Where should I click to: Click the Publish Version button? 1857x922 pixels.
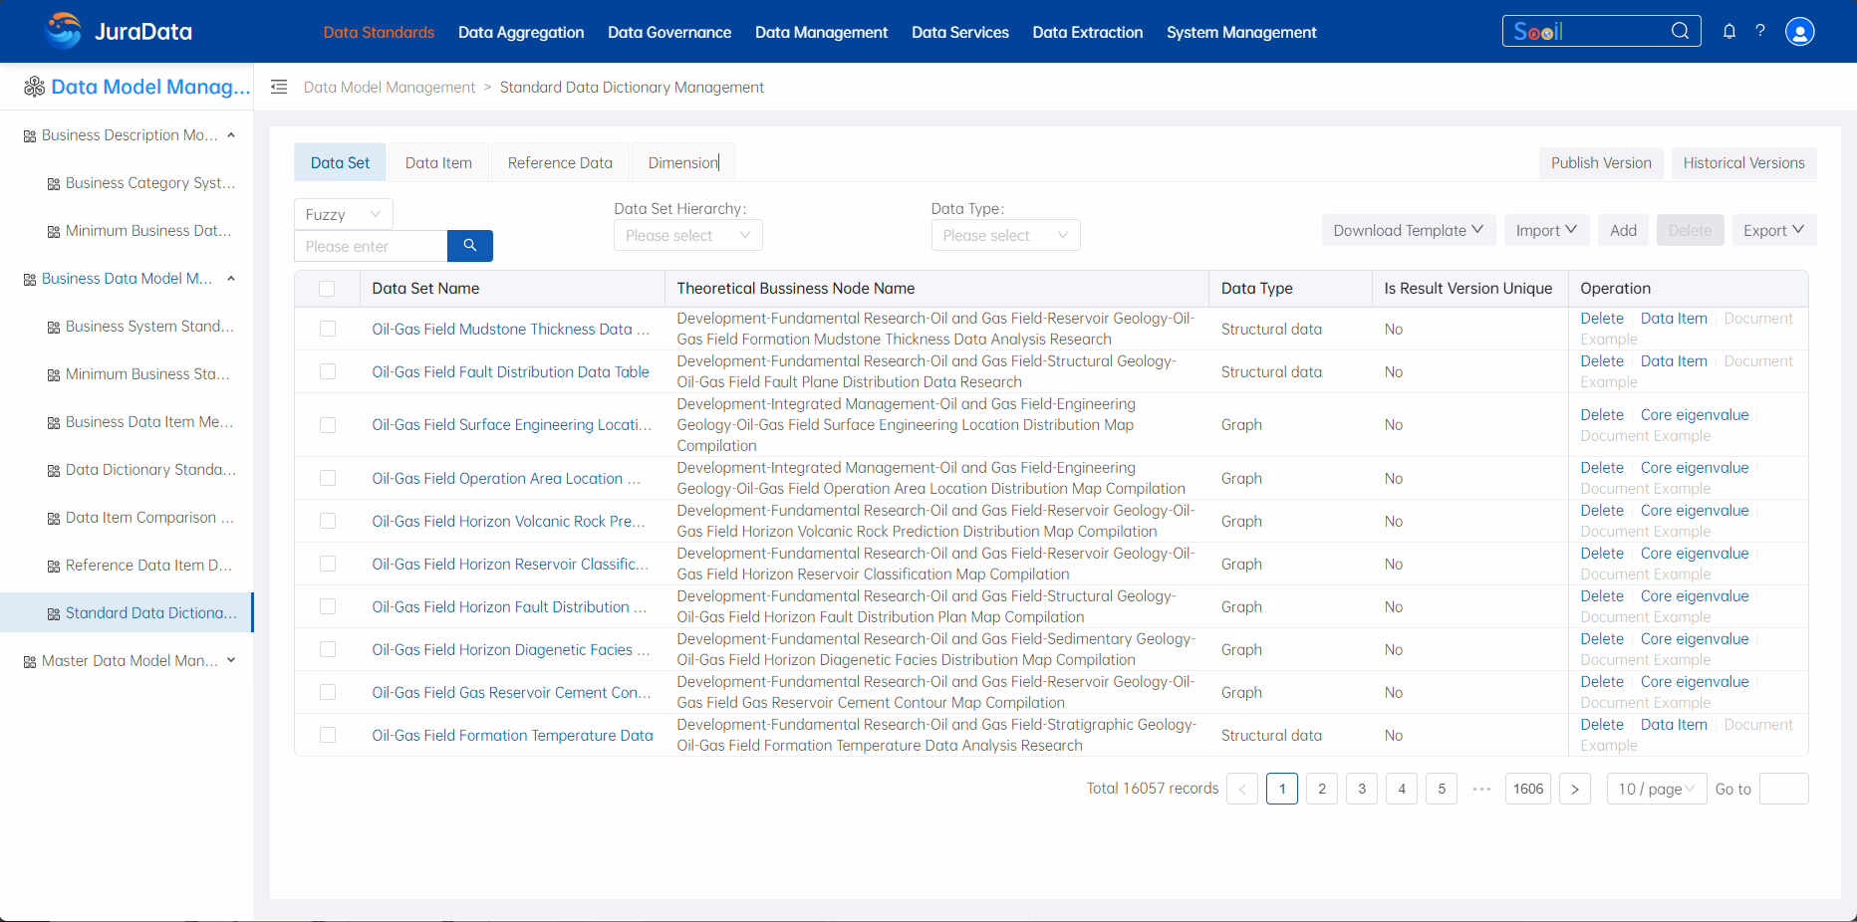pos(1600,163)
